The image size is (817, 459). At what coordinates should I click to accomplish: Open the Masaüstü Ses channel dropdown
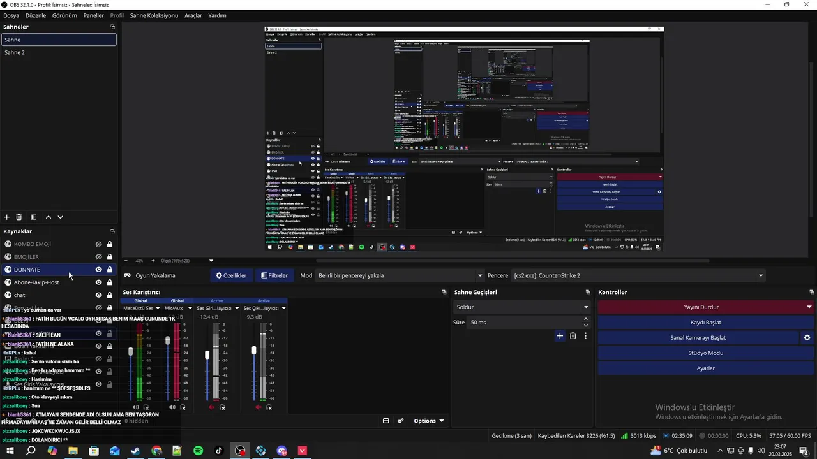157,308
